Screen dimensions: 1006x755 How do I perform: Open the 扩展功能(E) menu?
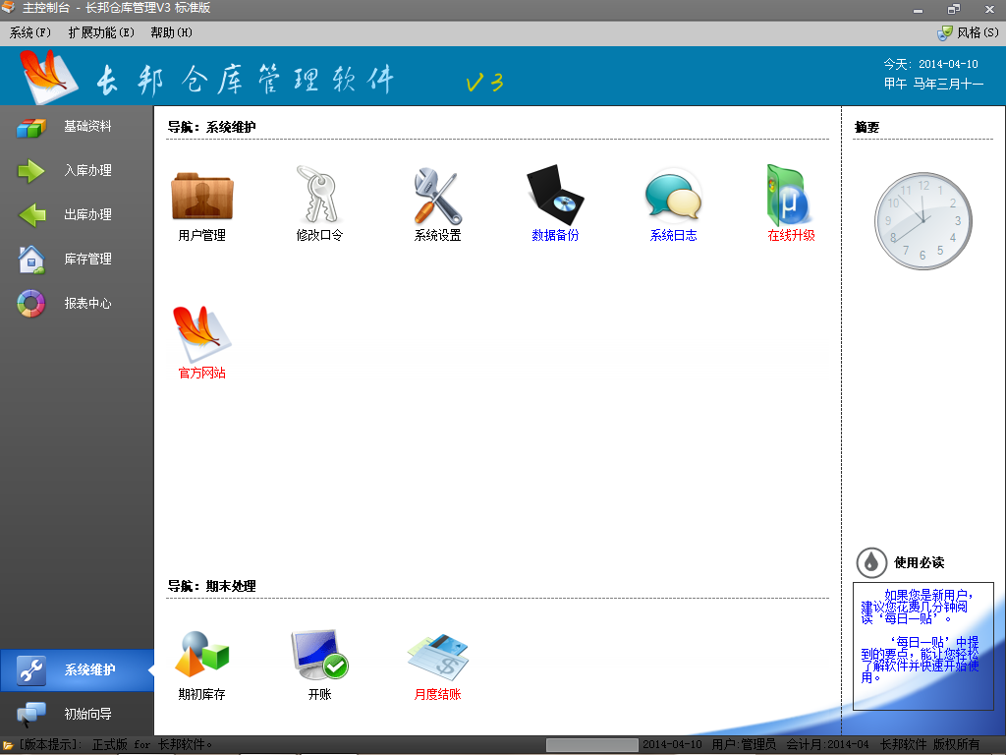pos(101,32)
